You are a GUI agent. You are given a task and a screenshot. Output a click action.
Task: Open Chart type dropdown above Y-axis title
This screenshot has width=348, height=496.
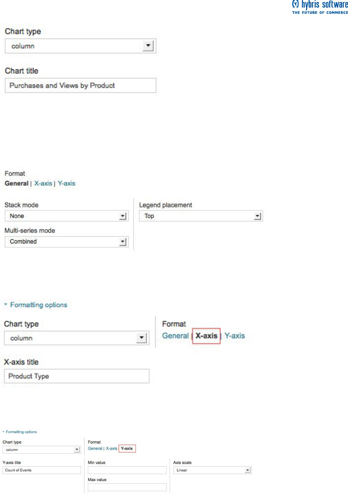click(x=42, y=450)
